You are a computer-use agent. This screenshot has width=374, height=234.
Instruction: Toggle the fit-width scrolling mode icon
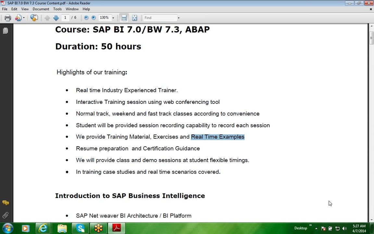(124, 18)
